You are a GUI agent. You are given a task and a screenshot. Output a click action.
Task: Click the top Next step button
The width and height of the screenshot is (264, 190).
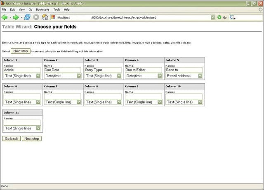pos(21,51)
